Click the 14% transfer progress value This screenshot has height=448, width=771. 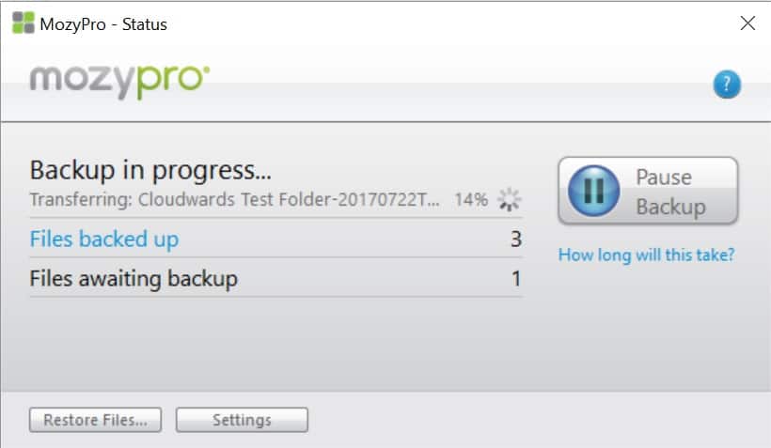click(471, 200)
